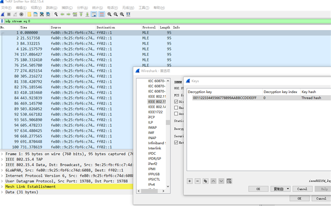Image resolution: width=331 pixels, height=206 pixels.
Task: Go forward in packet history
Action: pos(68,14)
